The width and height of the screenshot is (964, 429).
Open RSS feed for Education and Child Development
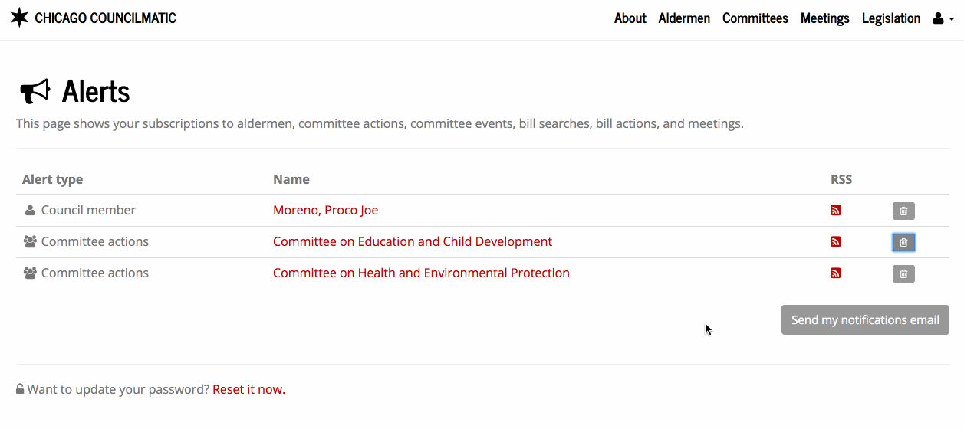coord(836,242)
